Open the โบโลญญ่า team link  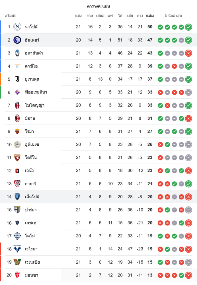(x=34, y=105)
